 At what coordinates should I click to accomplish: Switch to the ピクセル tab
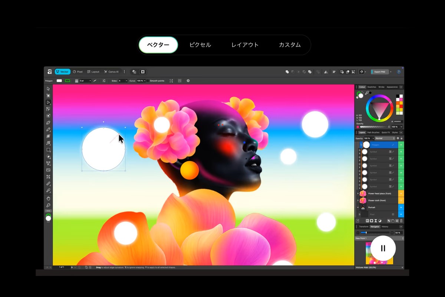pos(200,45)
